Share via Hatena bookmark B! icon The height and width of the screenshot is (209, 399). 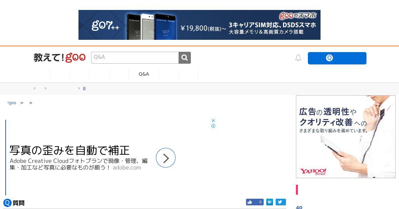coord(269,202)
